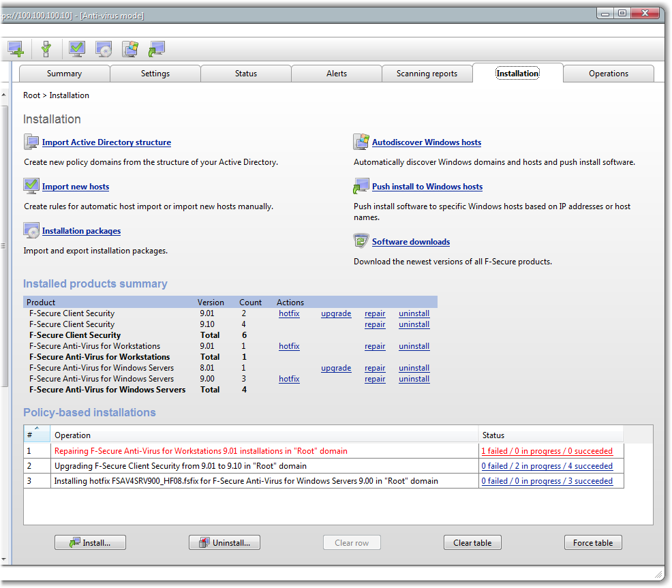Open status '0 failed / 0 in progress / 3 succeeded'
672x588 pixels.
pos(547,481)
